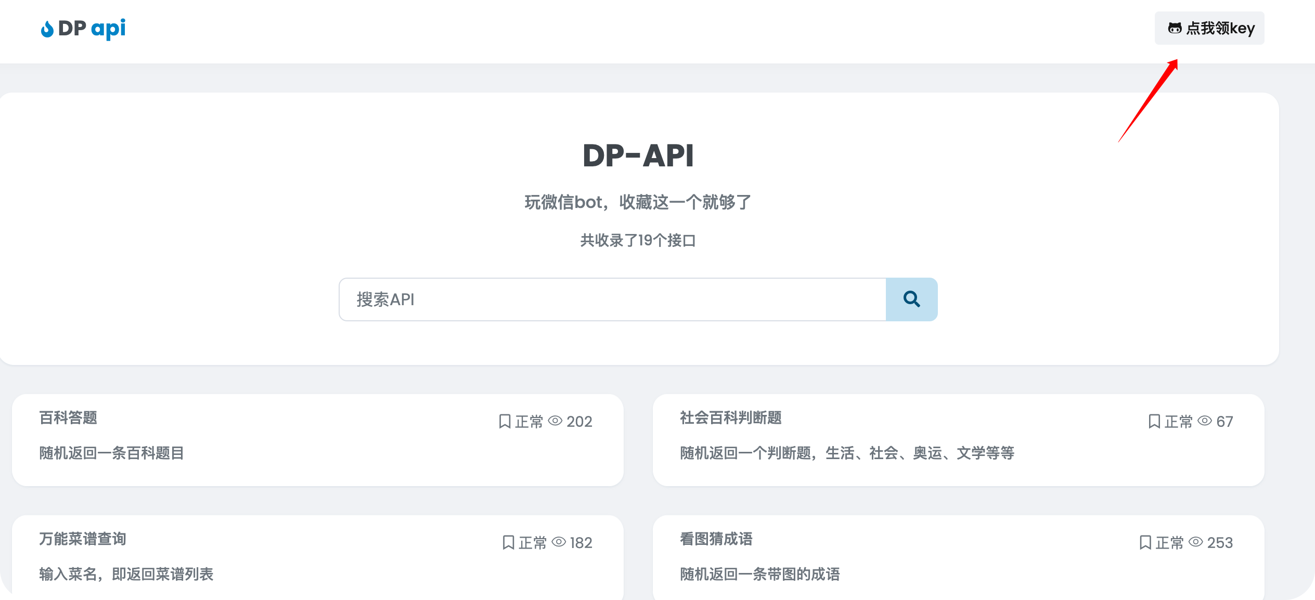The width and height of the screenshot is (1315, 600).
Task: Click the GitHub cat icon in header
Action: tap(1175, 28)
